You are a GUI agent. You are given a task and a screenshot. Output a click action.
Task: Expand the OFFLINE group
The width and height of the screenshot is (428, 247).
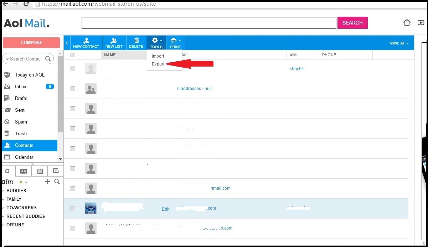[3, 225]
